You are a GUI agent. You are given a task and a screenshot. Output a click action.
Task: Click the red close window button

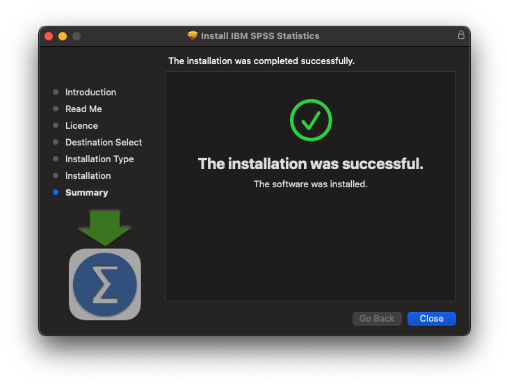(x=49, y=36)
